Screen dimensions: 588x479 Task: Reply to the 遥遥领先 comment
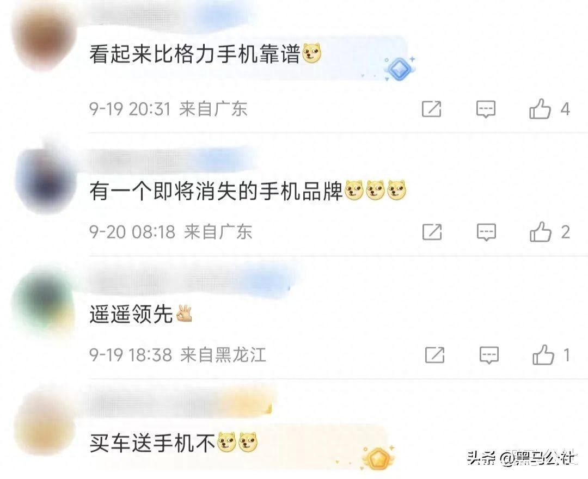(489, 355)
